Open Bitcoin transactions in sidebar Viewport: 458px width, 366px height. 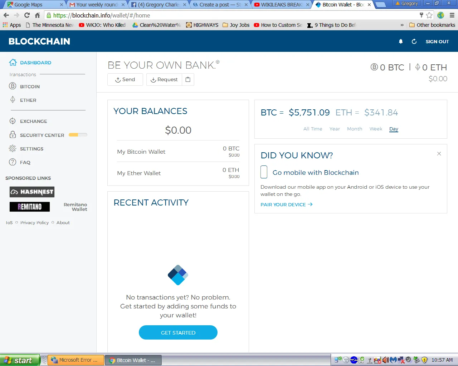click(30, 86)
